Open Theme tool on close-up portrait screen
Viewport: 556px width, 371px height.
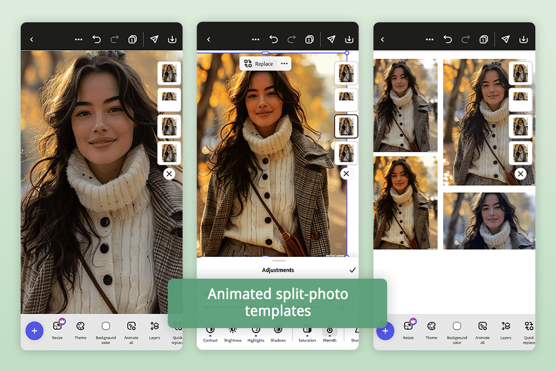pyautogui.click(x=80, y=330)
